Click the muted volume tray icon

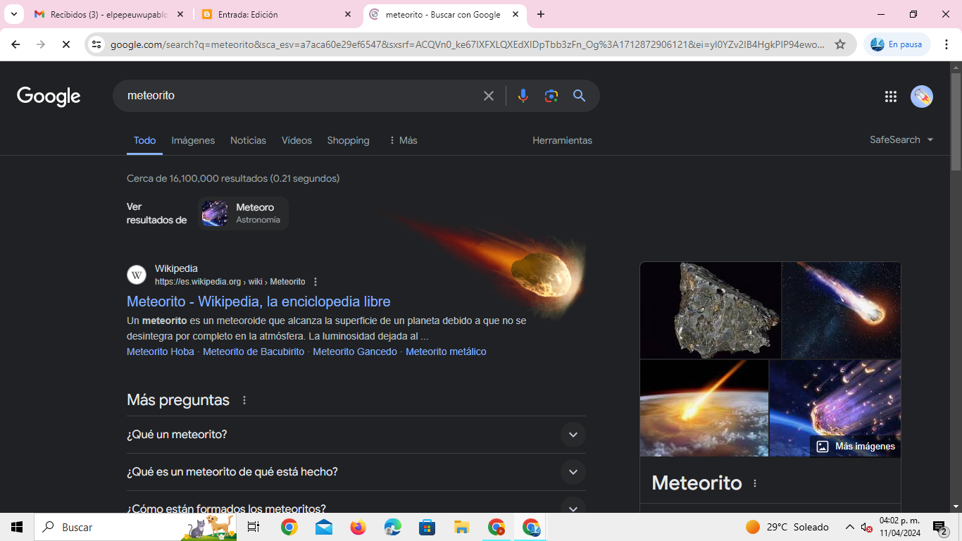[867, 527]
